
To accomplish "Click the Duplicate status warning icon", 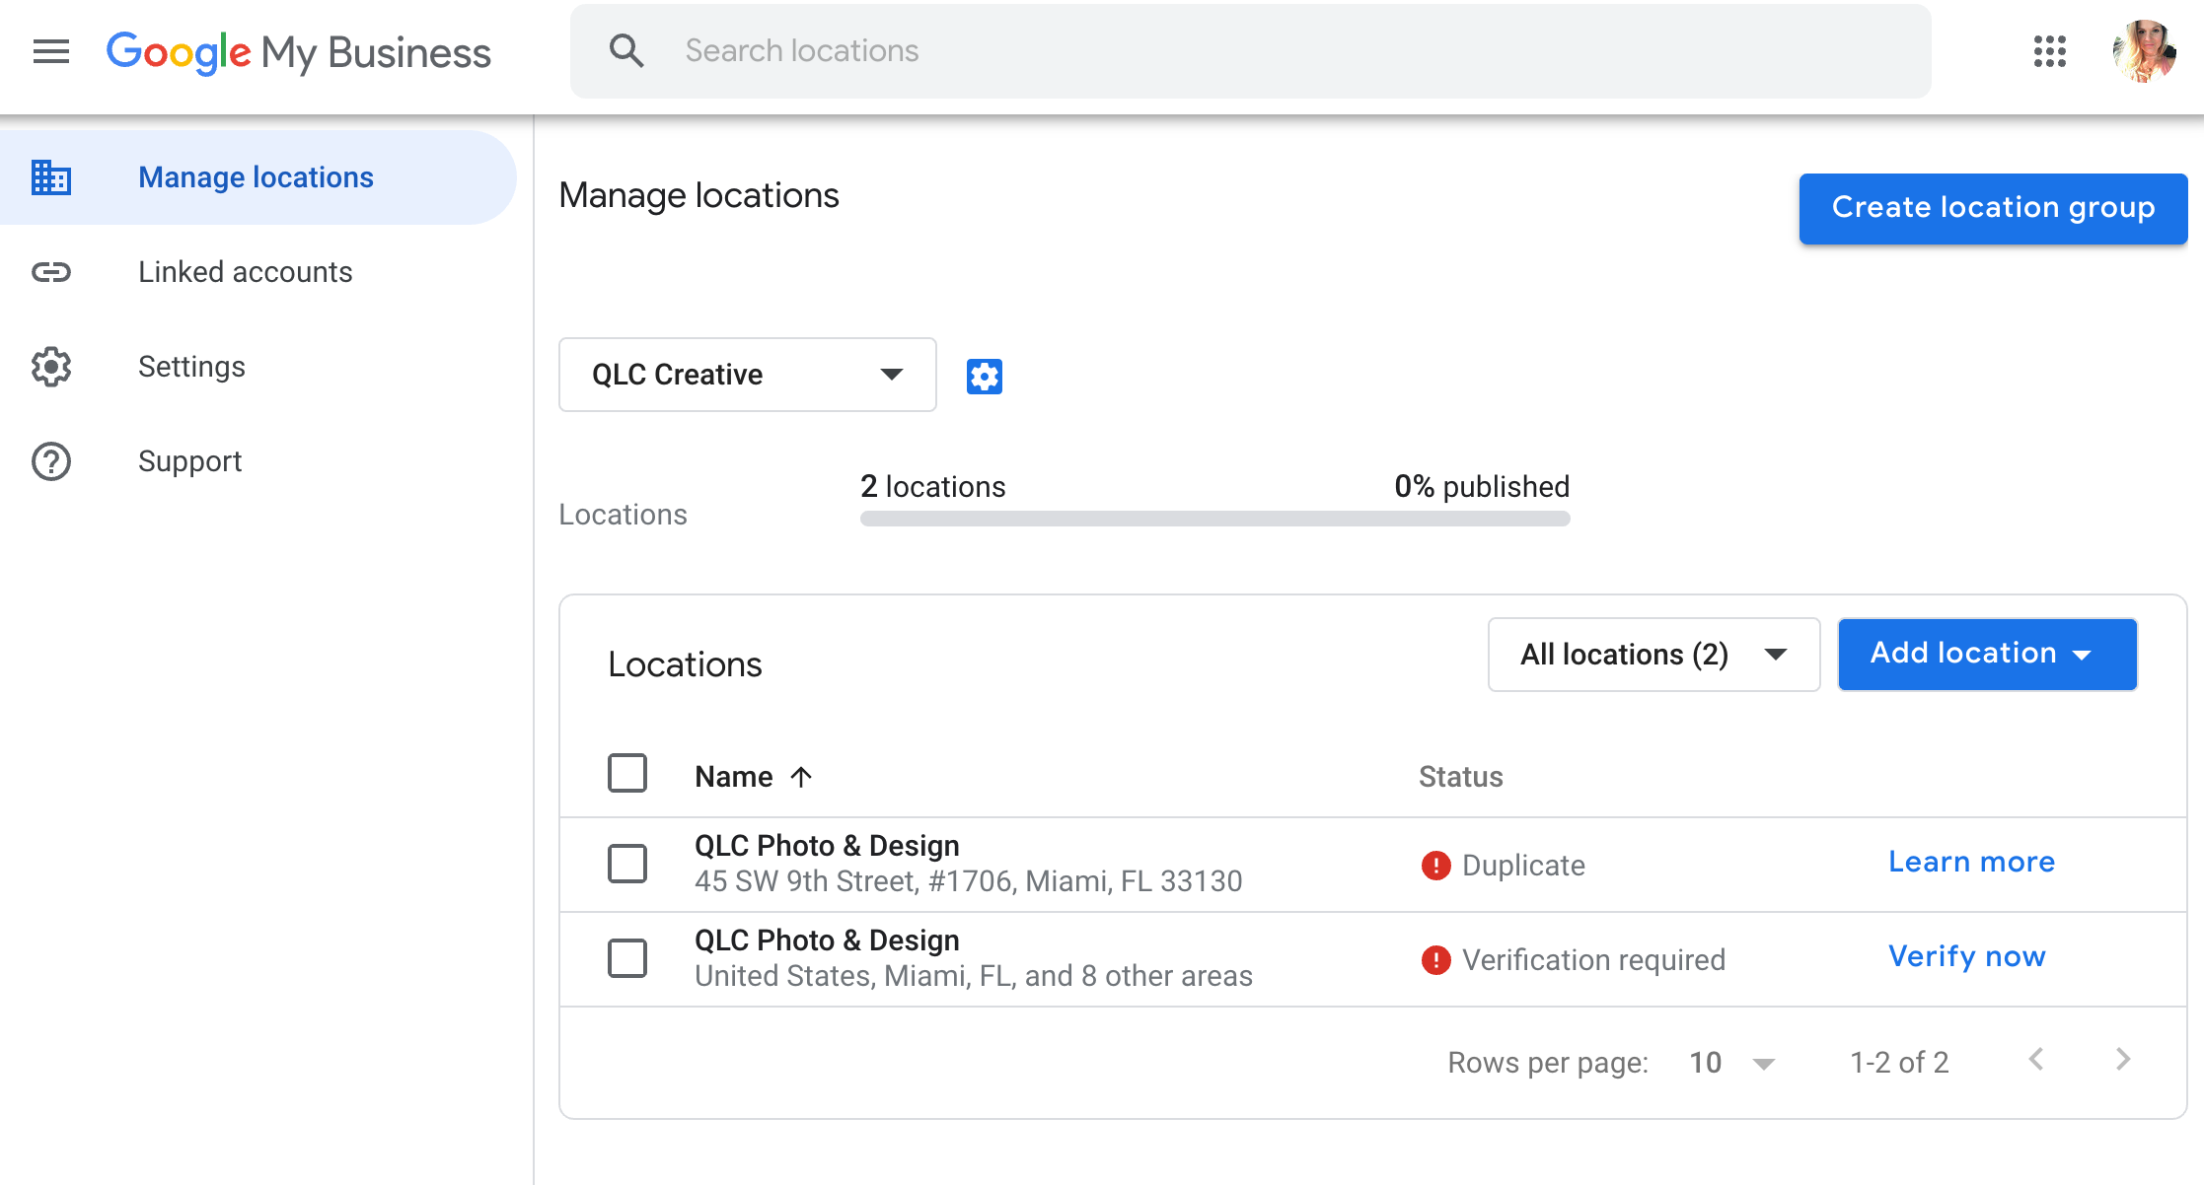I will point(1435,866).
